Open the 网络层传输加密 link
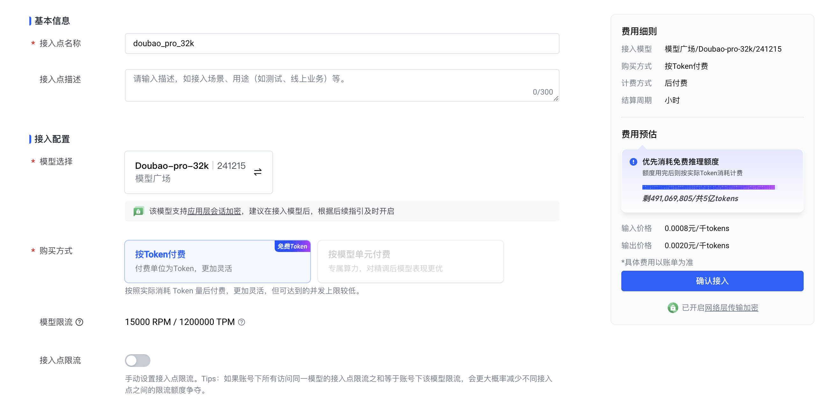 point(731,308)
